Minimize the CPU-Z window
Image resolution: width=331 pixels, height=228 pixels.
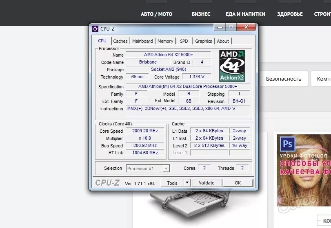(220, 27)
